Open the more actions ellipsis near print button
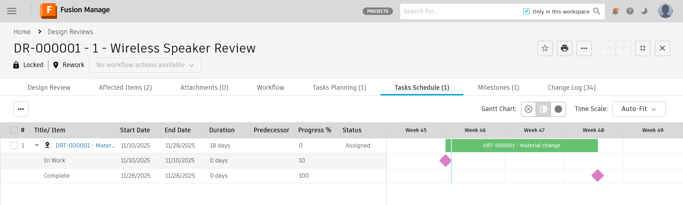This screenshot has width=683, height=205. 584,48
